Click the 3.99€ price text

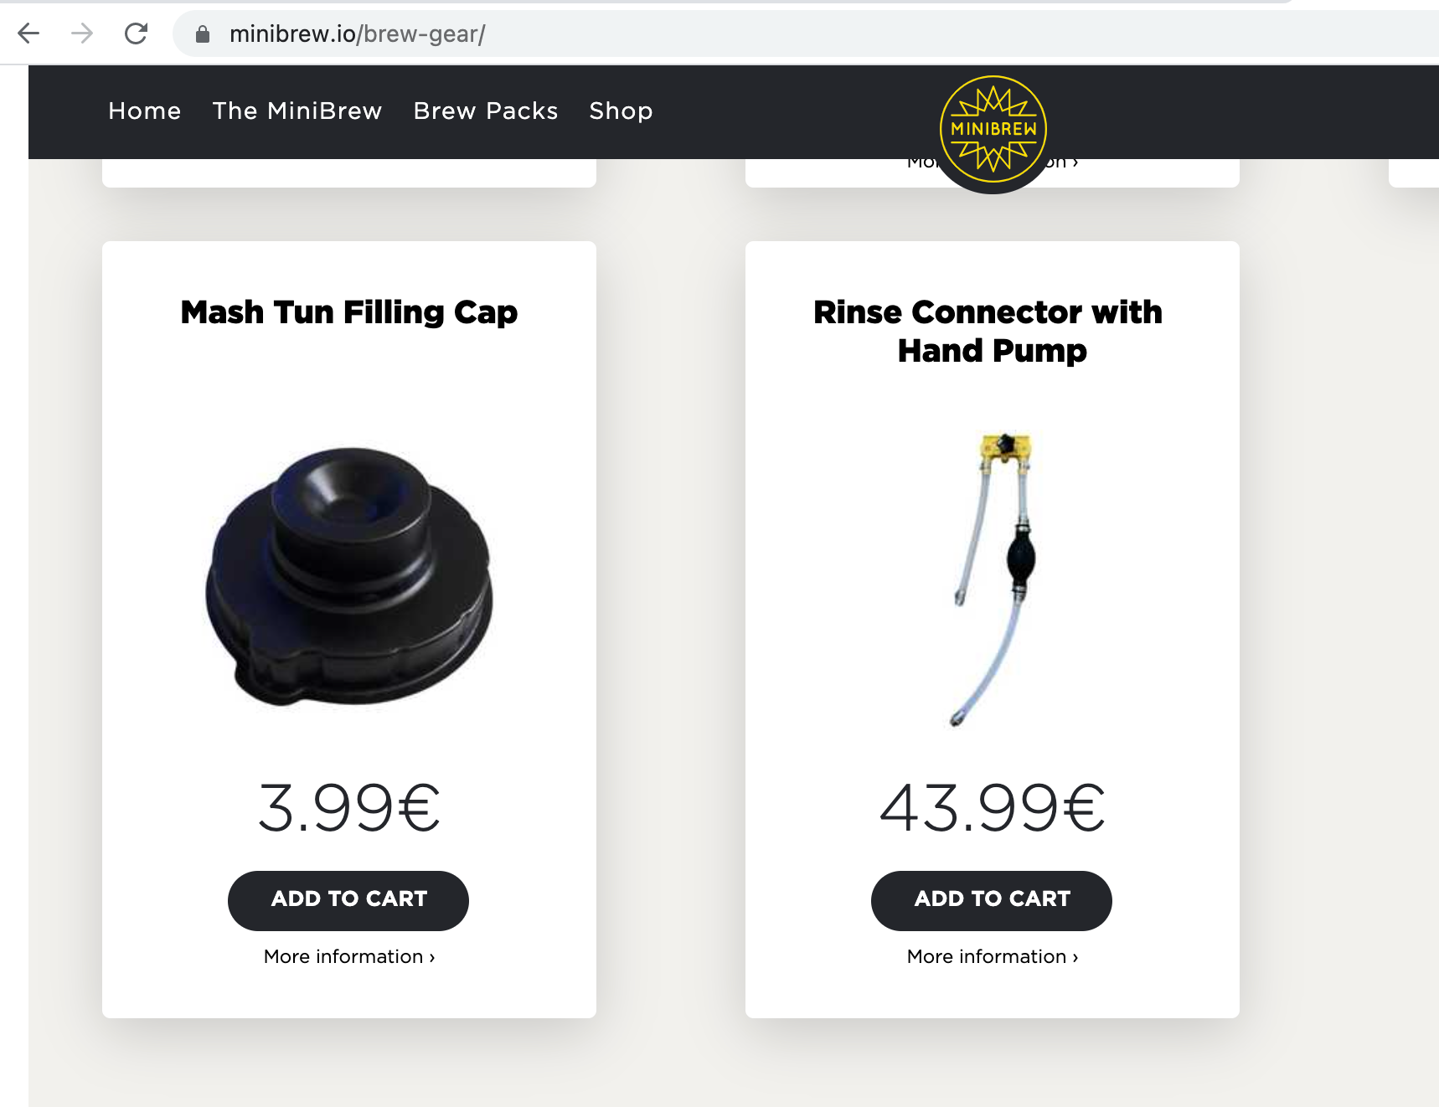click(349, 808)
